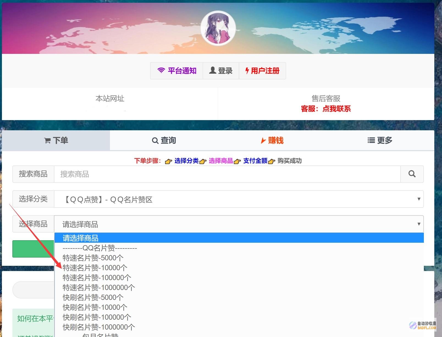Click the magnifier icon on 查询 tab
Viewport: 442px width, 337px height.
[155, 141]
